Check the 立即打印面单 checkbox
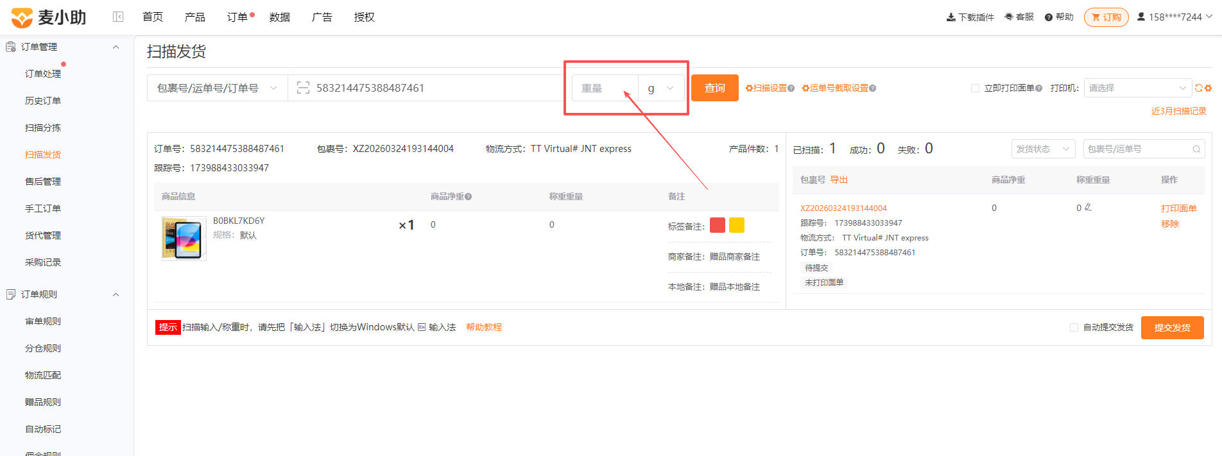Viewport: 1222px width, 456px height. 976,88
